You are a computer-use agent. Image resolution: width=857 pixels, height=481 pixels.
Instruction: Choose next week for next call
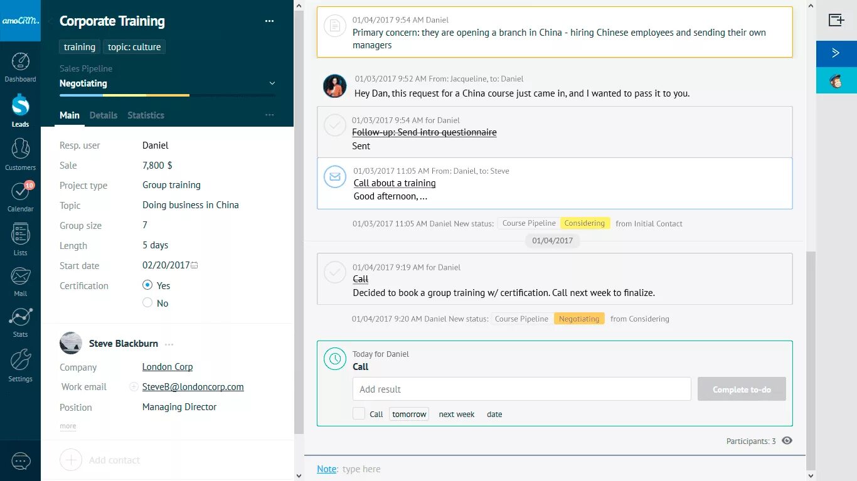[x=457, y=414]
